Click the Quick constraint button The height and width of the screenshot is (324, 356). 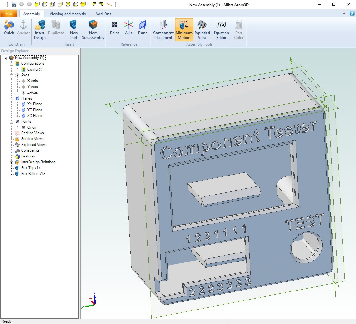(x=9, y=29)
